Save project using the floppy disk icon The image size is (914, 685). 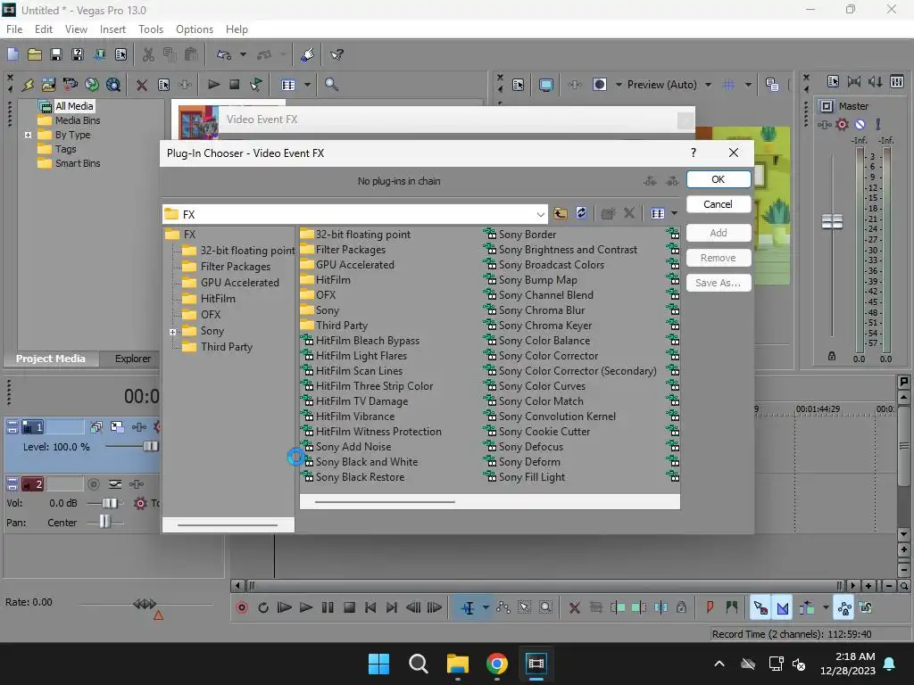pyautogui.click(x=56, y=54)
